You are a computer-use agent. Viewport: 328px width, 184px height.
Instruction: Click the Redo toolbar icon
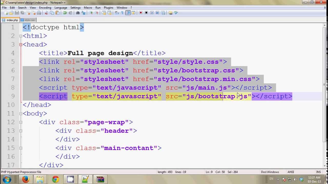pyautogui.click(x=71, y=13)
